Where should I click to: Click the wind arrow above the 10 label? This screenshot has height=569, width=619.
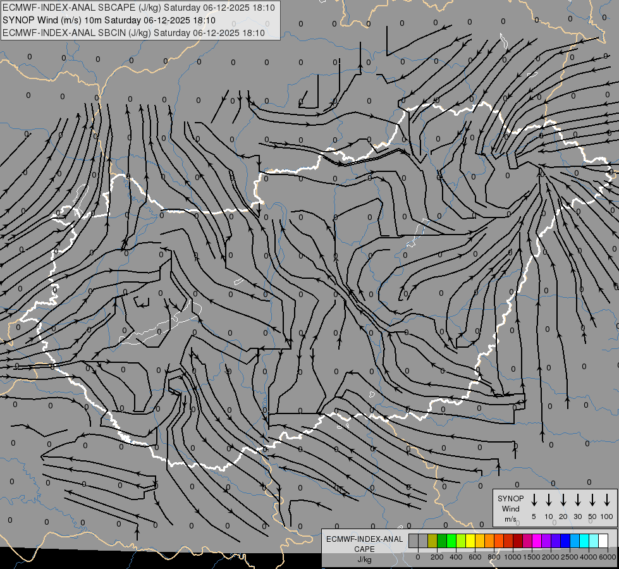click(548, 500)
